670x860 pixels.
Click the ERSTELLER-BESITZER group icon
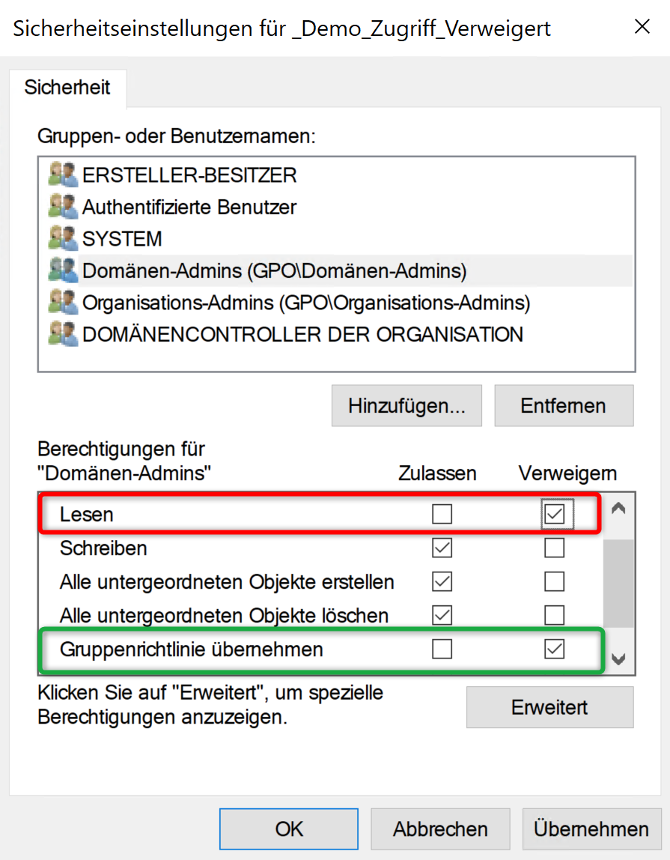(x=63, y=175)
